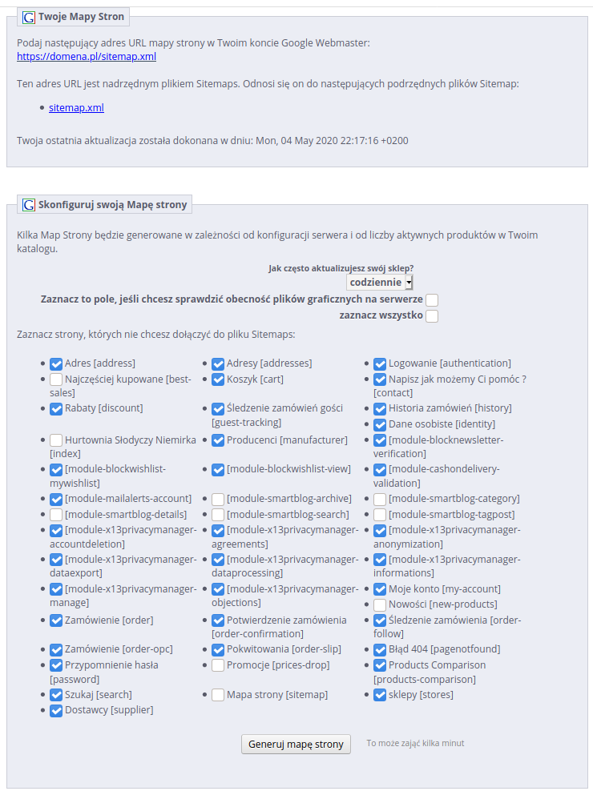Enable checking image files on server checkbox

[432, 300]
